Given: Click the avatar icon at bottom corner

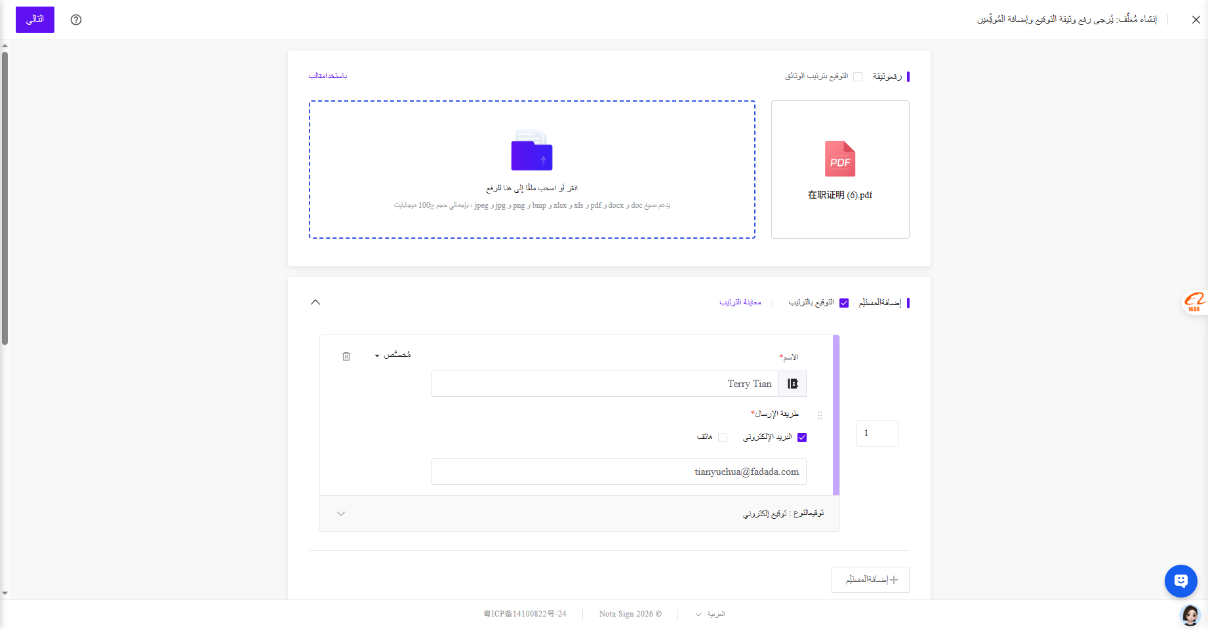Looking at the screenshot, I should [1190, 615].
